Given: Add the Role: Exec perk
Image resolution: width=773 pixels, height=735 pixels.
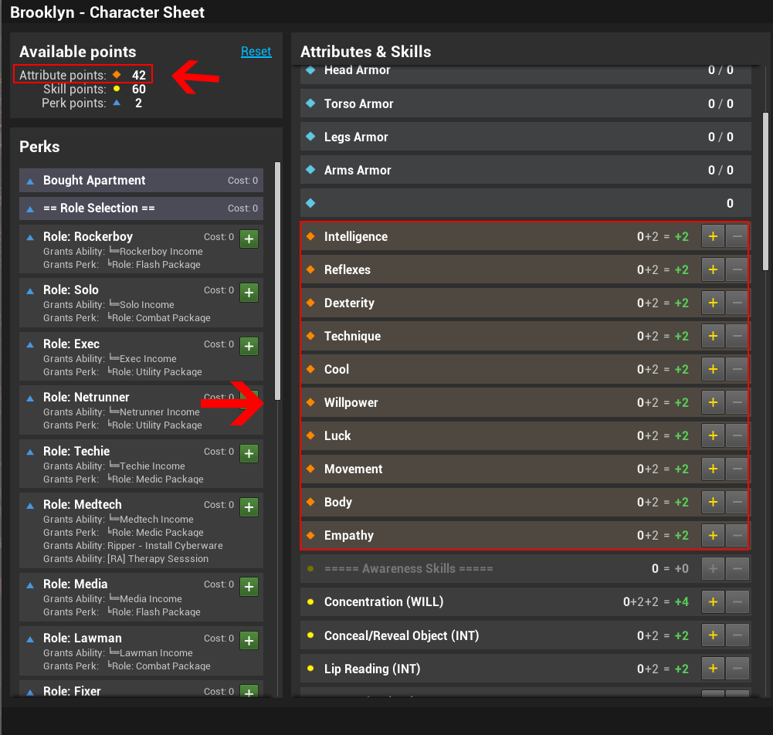Looking at the screenshot, I should coord(249,347).
